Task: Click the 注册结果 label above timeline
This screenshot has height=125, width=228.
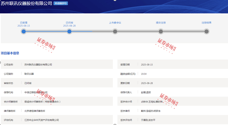Action: pyautogui.click(x=206, y=23)
